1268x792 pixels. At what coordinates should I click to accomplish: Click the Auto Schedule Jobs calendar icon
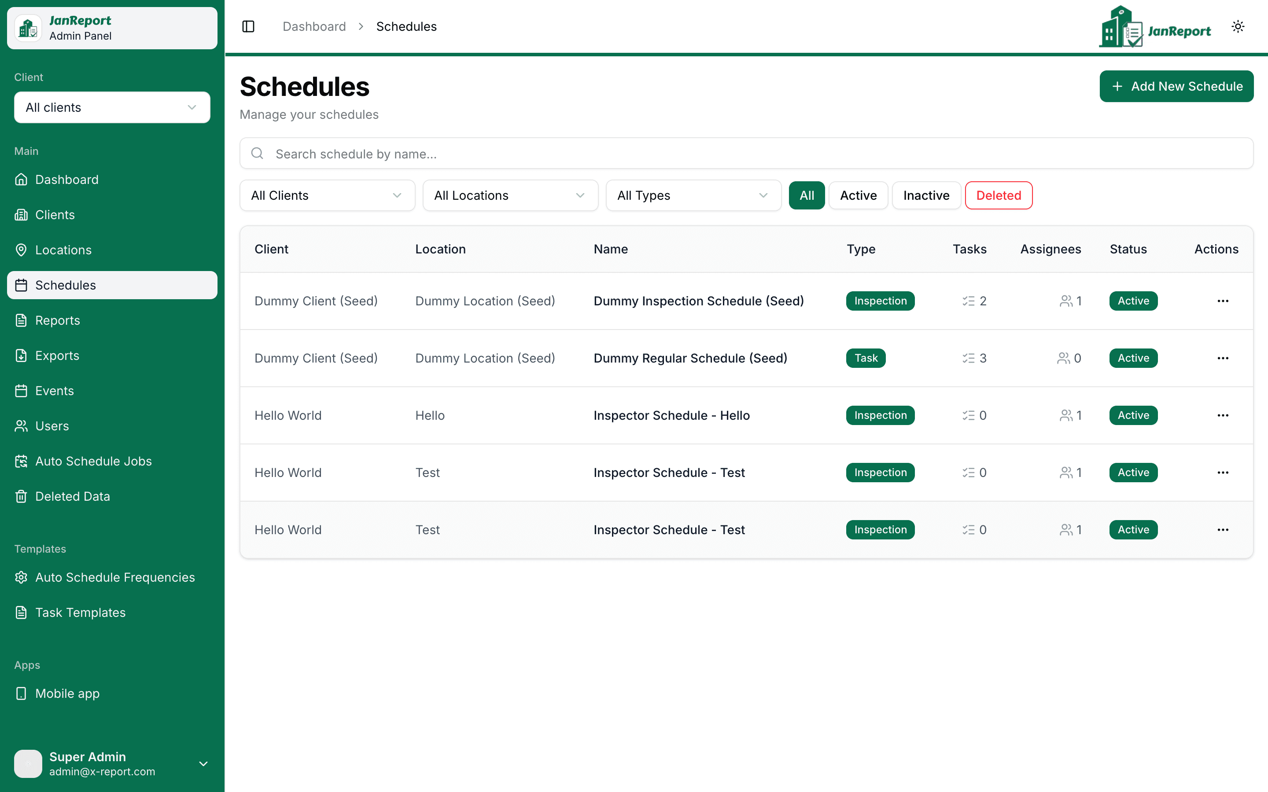click(21, 461)
